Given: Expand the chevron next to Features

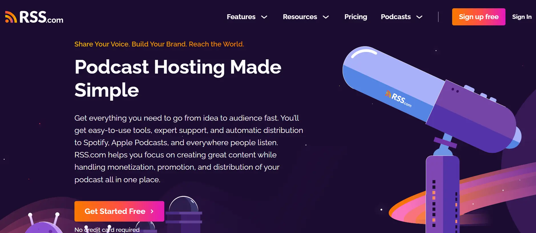Looking at the screenshot, I should pyautogui.click(x=264, y=17).
